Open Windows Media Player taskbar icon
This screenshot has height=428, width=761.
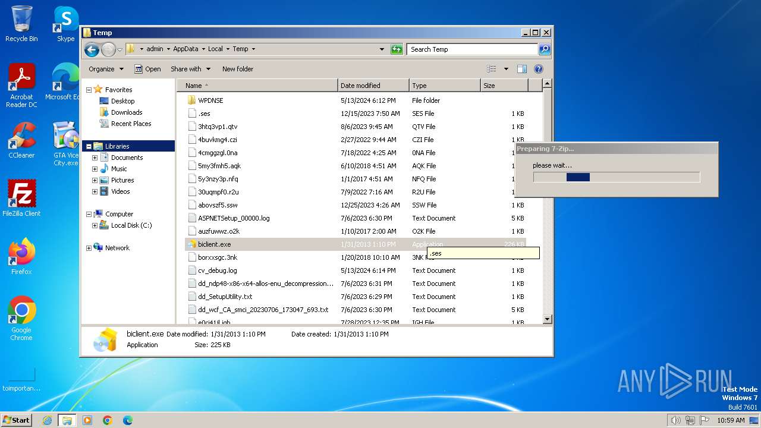coord(87,420)
